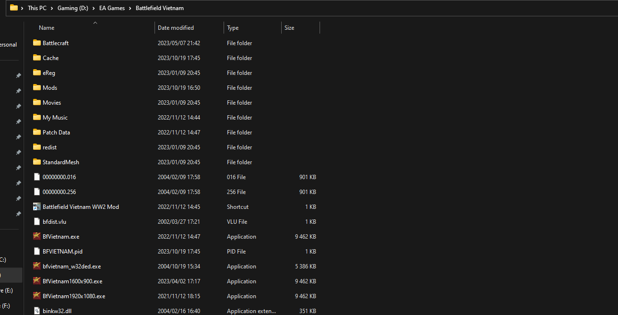Sort files by the Name column header
The image size is (618, 315).
pyautogui.click(x=47, y=28)
